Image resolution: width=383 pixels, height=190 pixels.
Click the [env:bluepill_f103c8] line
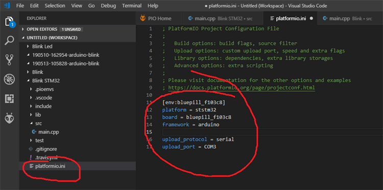(194, 102)
